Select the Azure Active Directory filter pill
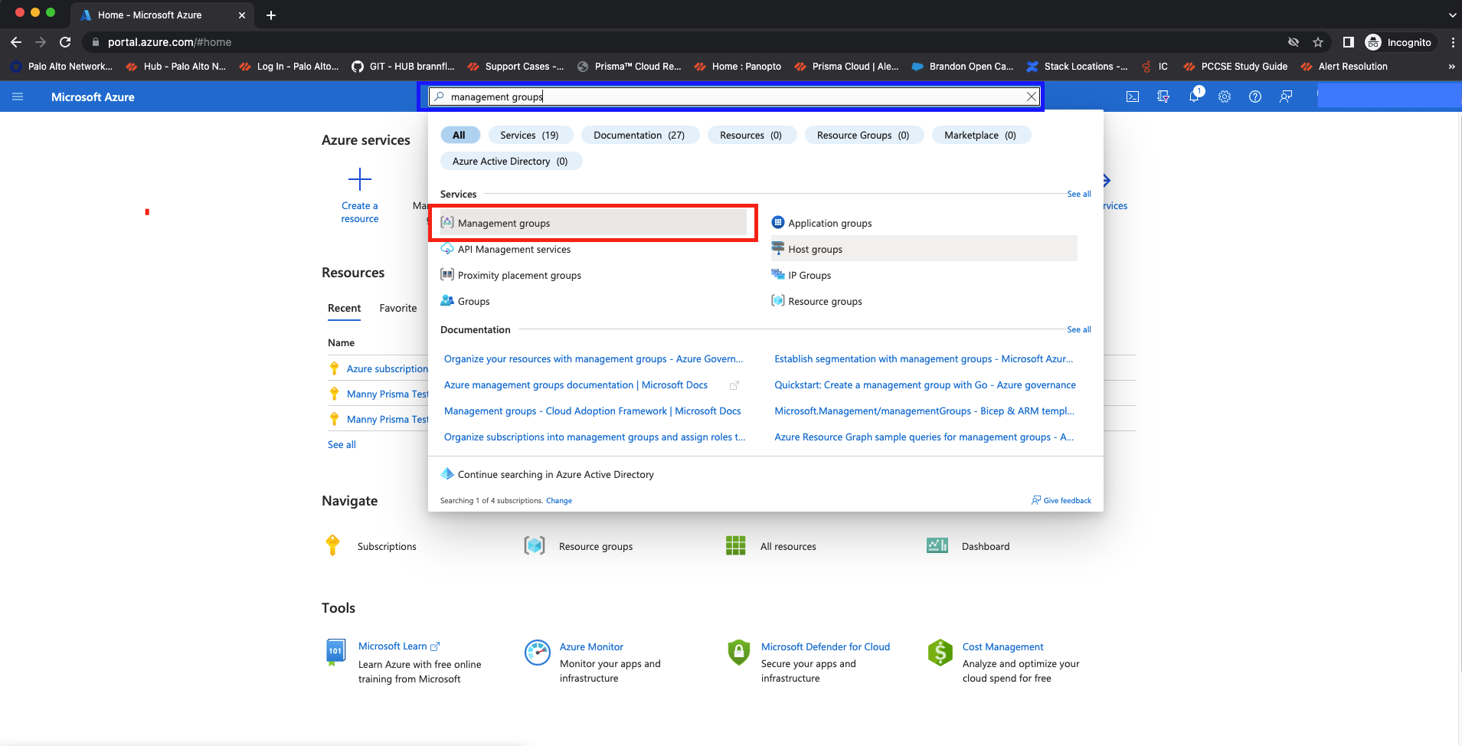Image resolution: width=1462 pixels, height=746 pixels. (510, 161)
